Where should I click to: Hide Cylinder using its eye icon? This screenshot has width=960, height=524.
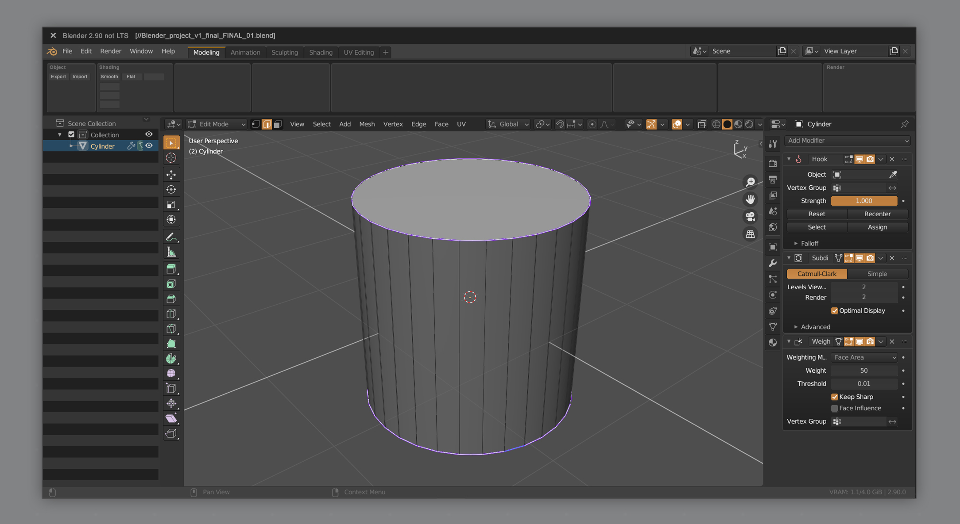(149, 145)
